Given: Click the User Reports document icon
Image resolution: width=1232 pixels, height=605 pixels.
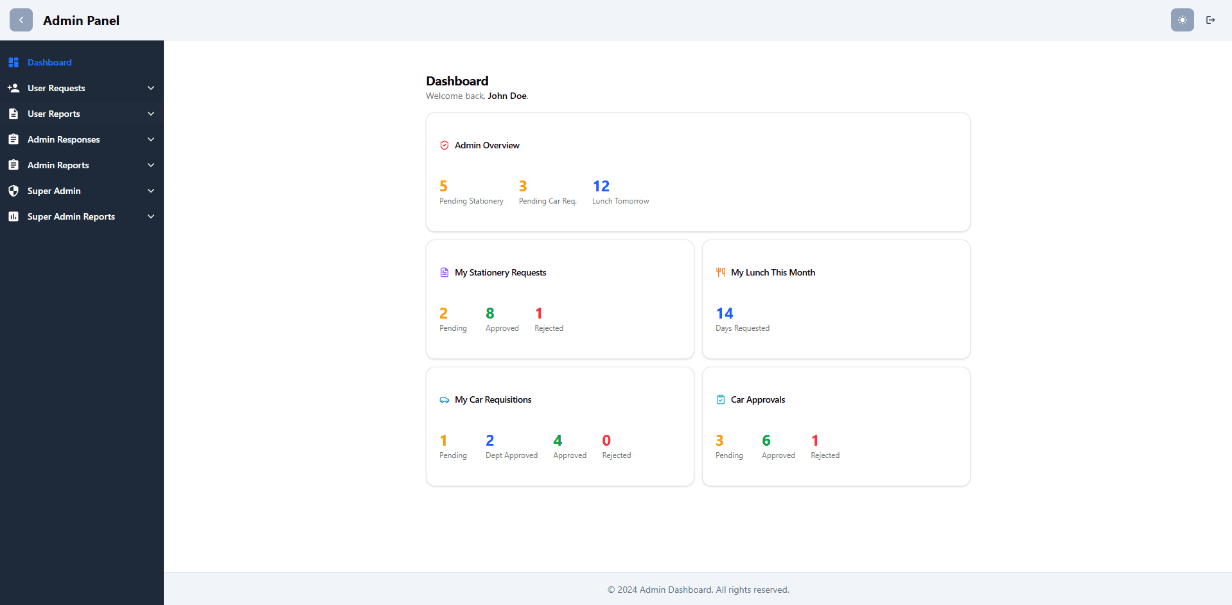Looking at the screenshot, I should pos(13,114).
